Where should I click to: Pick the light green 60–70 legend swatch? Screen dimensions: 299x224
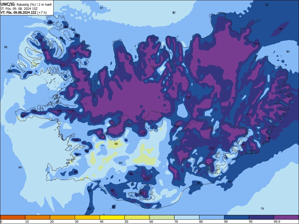[x=162, y=217]
